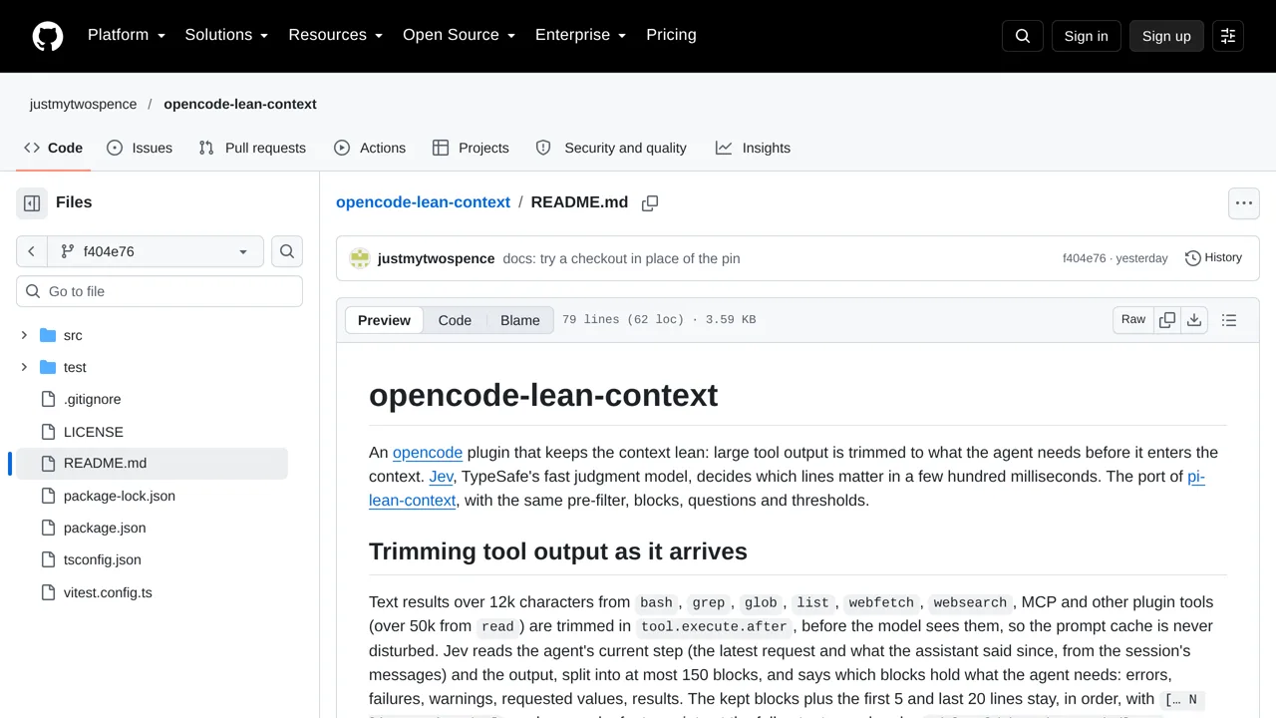
Task: Follow the opencode link in the README
Action: pyautogui.click(x=428, y=453)
